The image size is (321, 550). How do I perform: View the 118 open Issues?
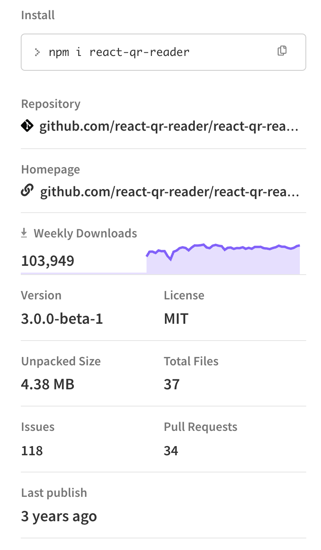[x=32, y=450]
